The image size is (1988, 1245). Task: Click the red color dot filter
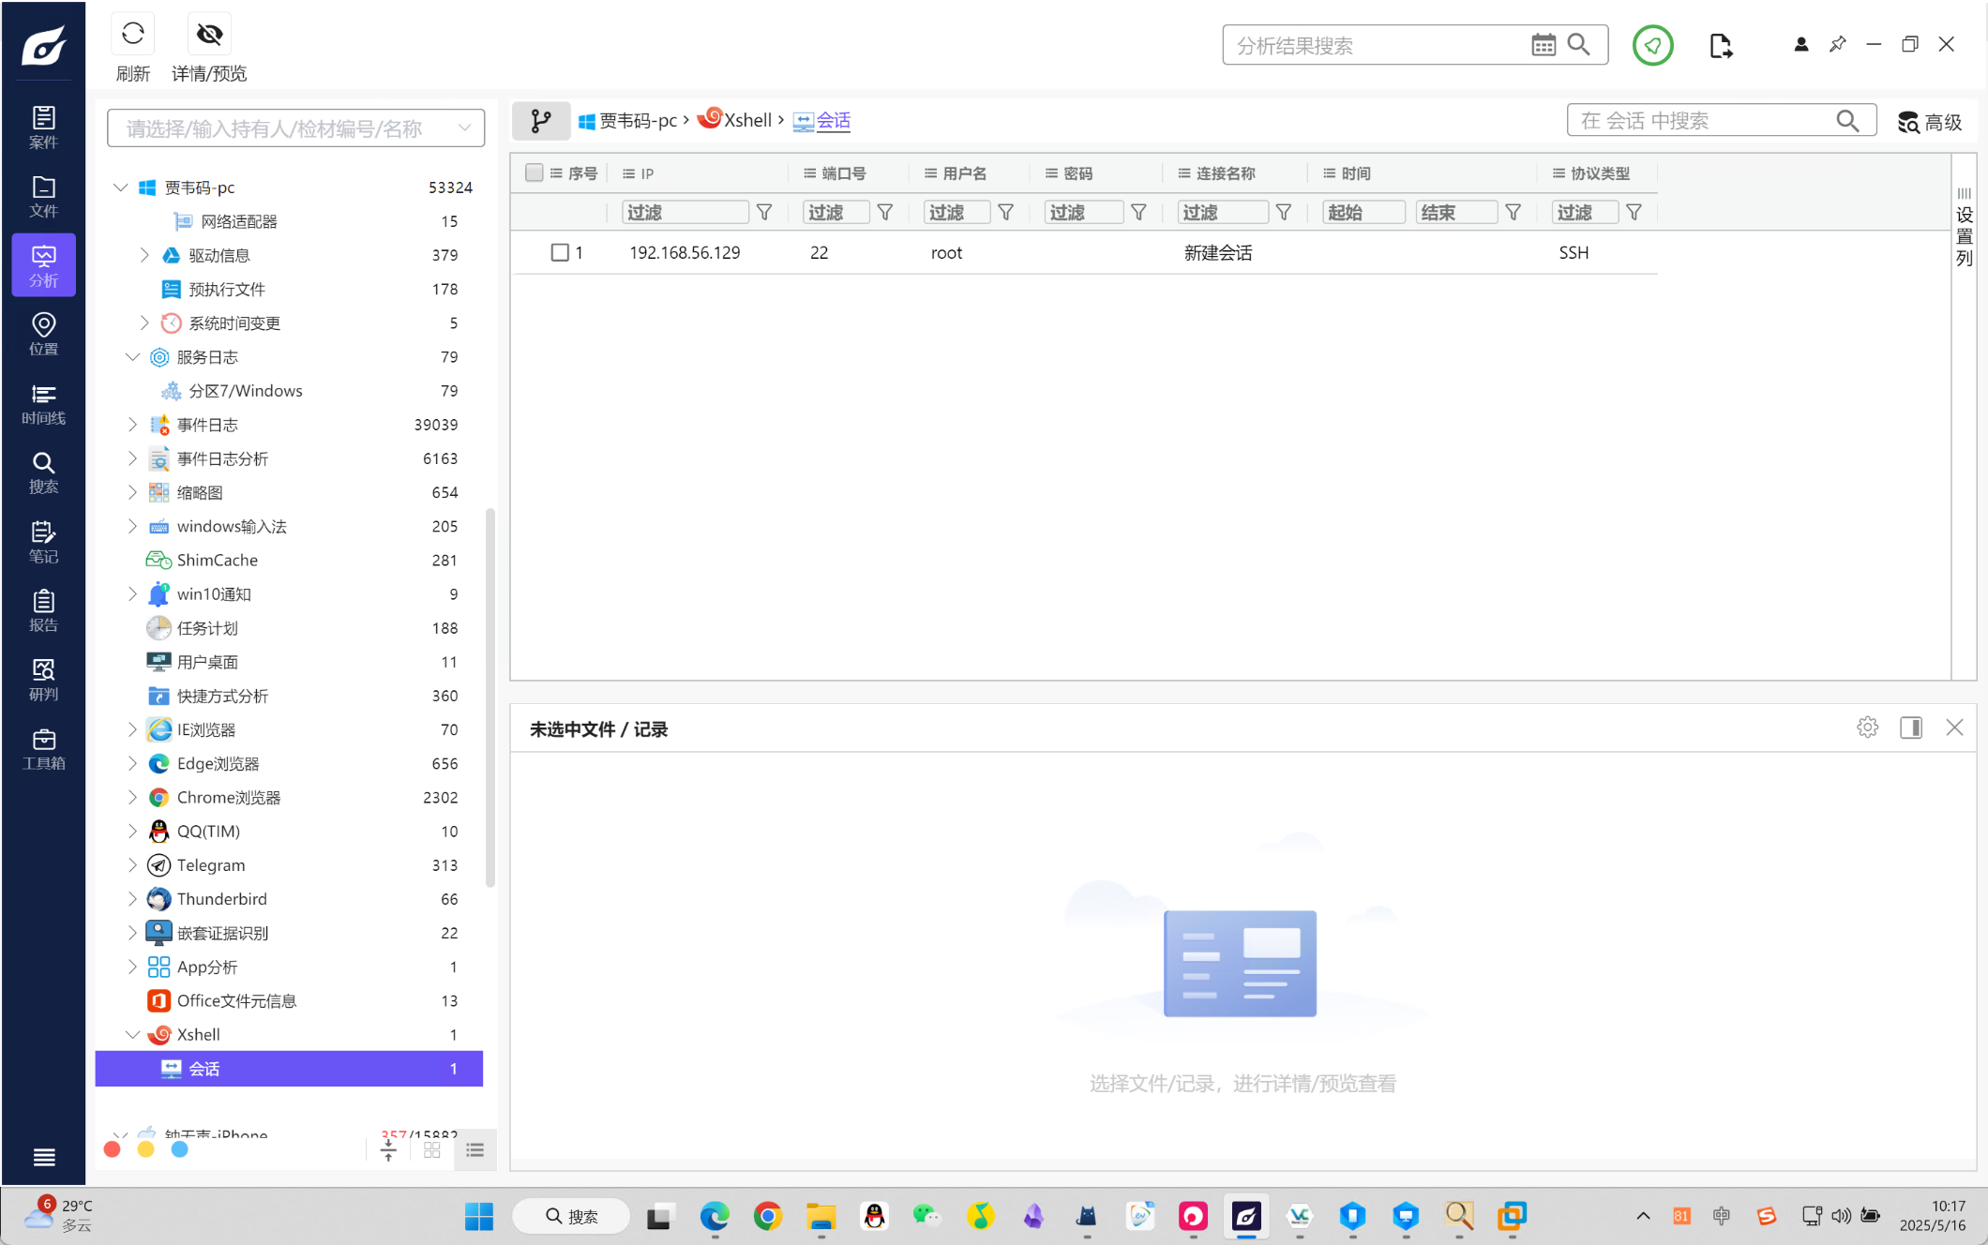coord(113,1149)
